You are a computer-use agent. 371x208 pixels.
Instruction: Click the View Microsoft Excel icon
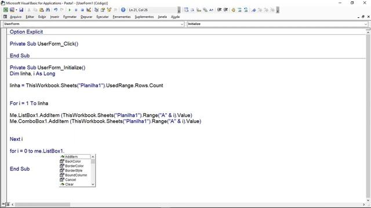point(5,10)
